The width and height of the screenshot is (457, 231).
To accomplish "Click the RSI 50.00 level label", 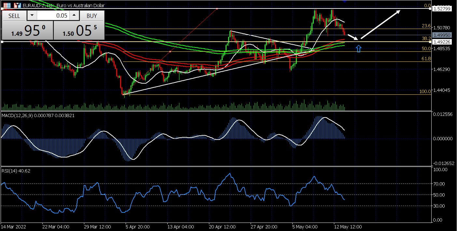I will (440, 195).
